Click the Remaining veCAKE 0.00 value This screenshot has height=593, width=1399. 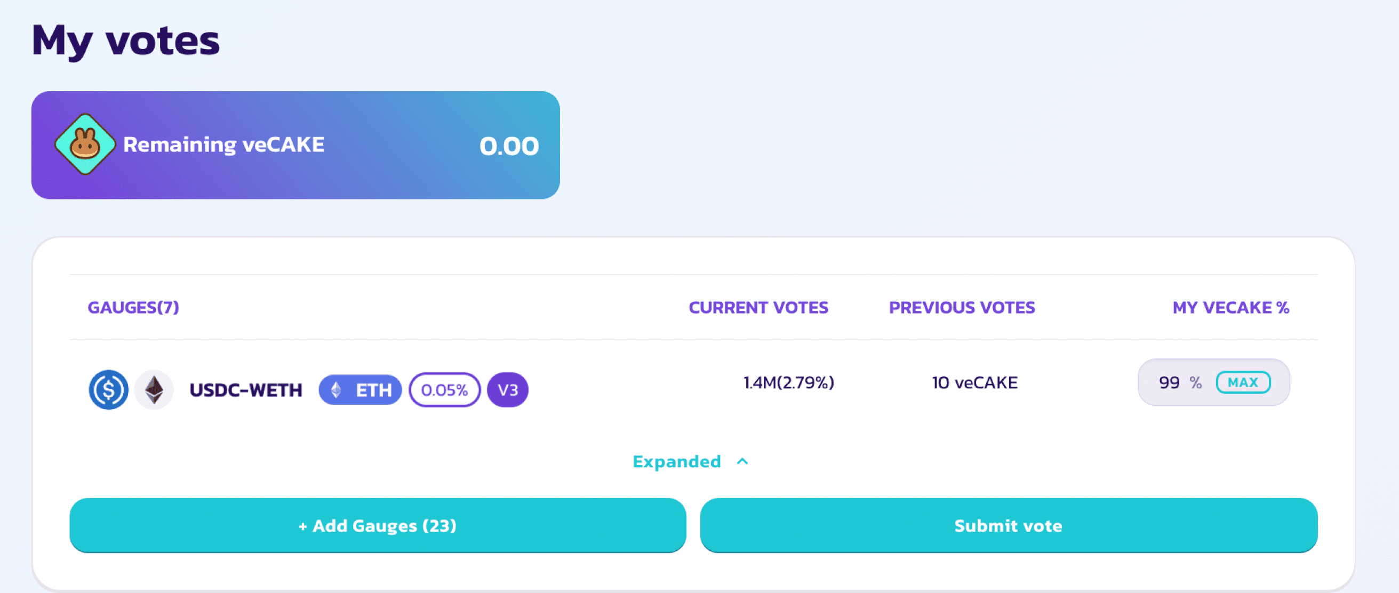[509, 146]
